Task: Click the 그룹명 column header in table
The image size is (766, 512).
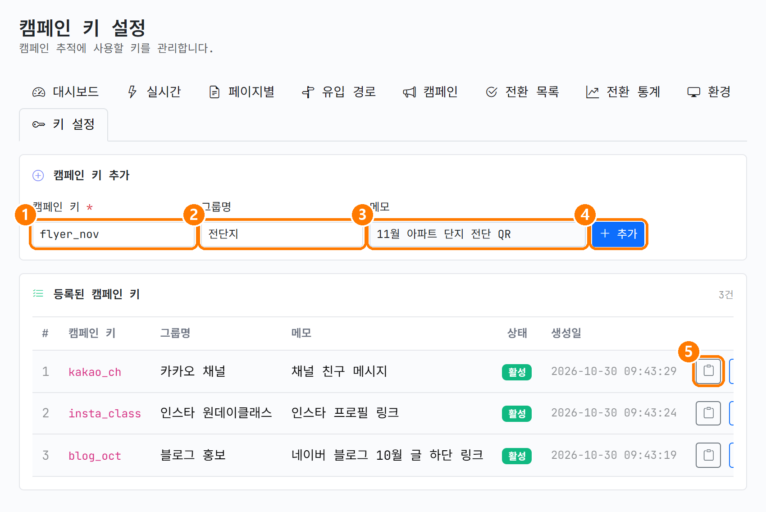Action: click(x=175, y=333)
